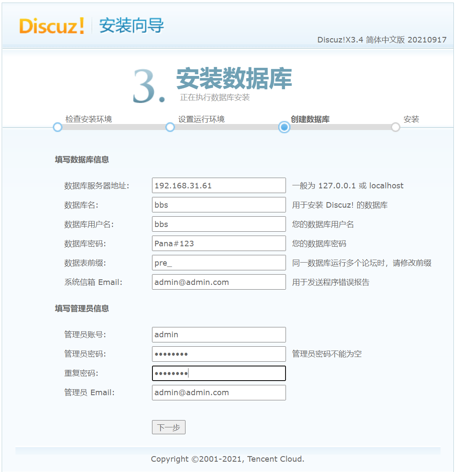Click the step label 检查安装环境
Screen dimensions: 456x472
click(88, 119)
